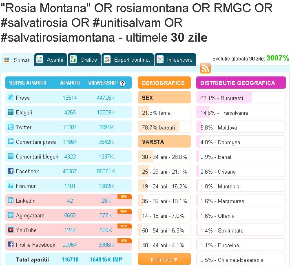The width and height of the screenshot is (290, 266).
Task: Click the Profile Facebook source row
Action: pyautogui.click(x=69, y=245)
